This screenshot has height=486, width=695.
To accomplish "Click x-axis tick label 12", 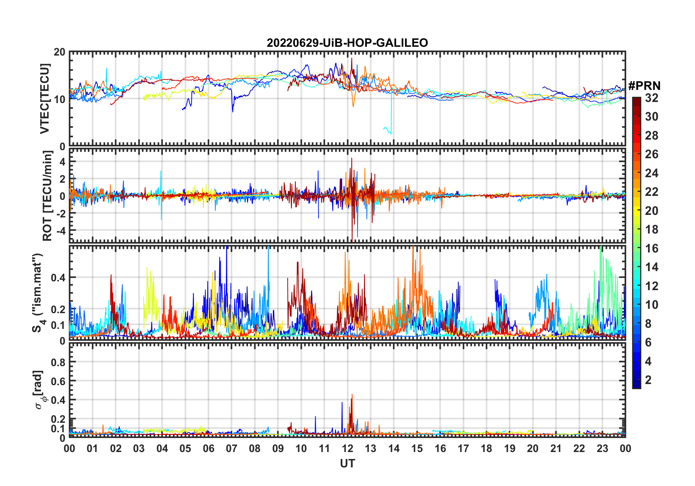I will pos(347,448).
